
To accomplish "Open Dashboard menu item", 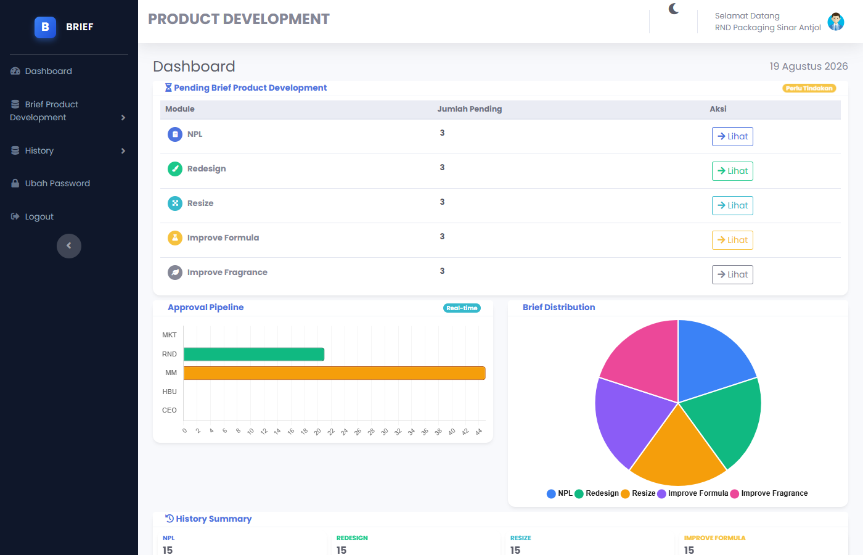I will pyautogui.click(x=69, y=71).
